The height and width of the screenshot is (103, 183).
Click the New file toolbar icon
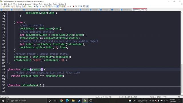[2, 6]
